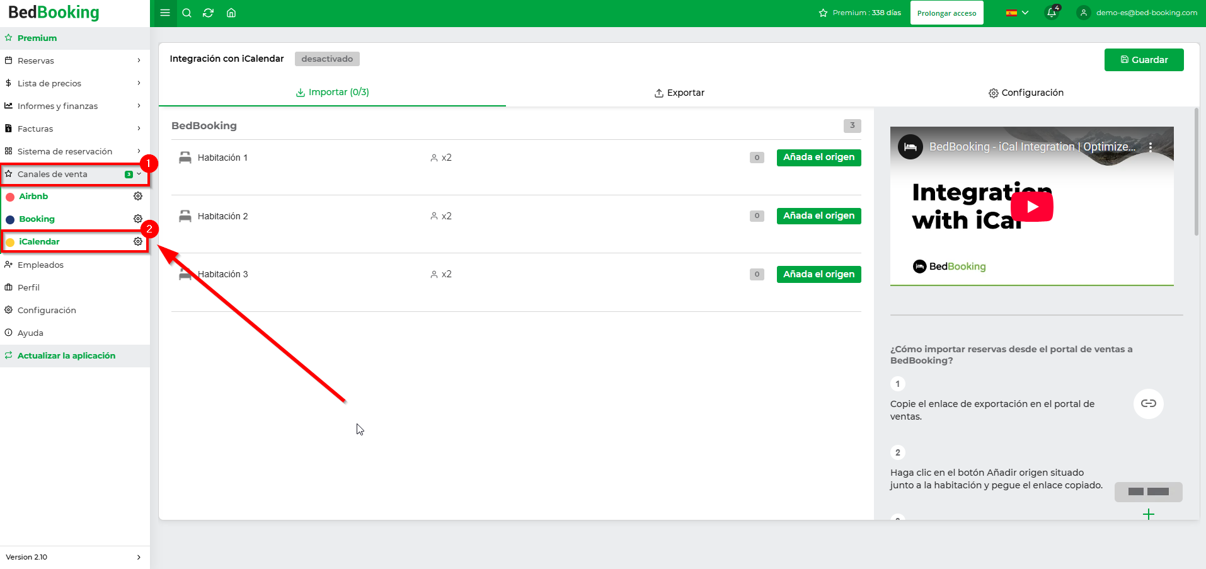This screenshot has height=569, width=1206.
Task: Add origin for Habitación 2
Action: pos(818,216)
